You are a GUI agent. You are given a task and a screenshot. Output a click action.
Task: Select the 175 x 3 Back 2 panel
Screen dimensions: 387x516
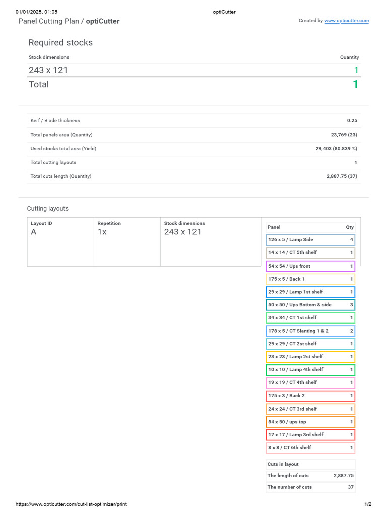click(310, 396)
